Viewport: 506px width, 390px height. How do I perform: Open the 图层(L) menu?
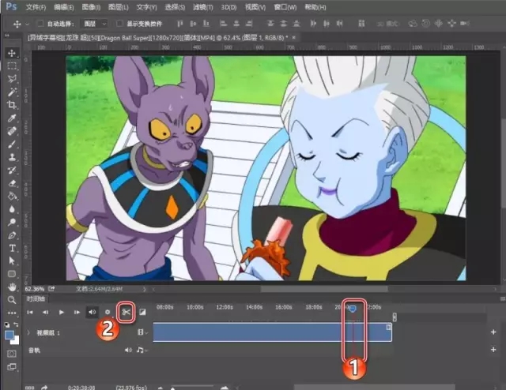119,7
